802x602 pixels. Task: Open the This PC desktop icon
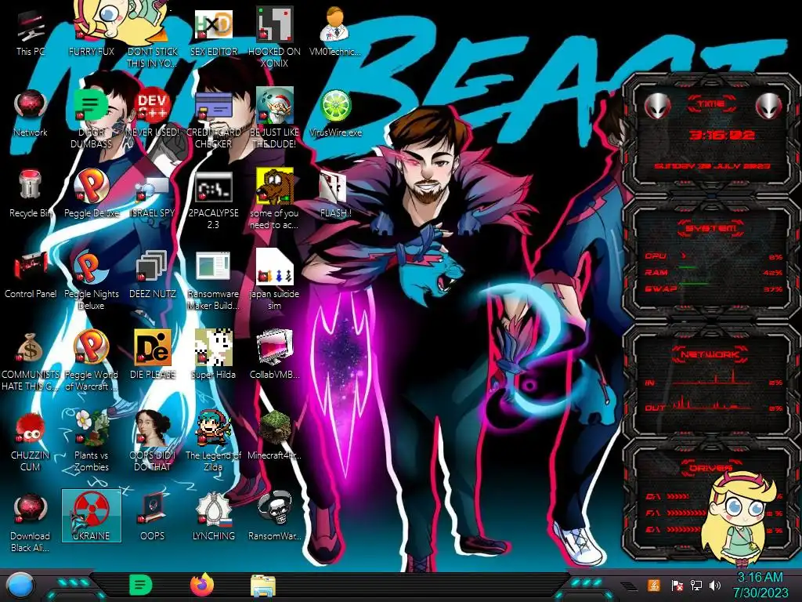pyautogui.click(x=31, y=31)
